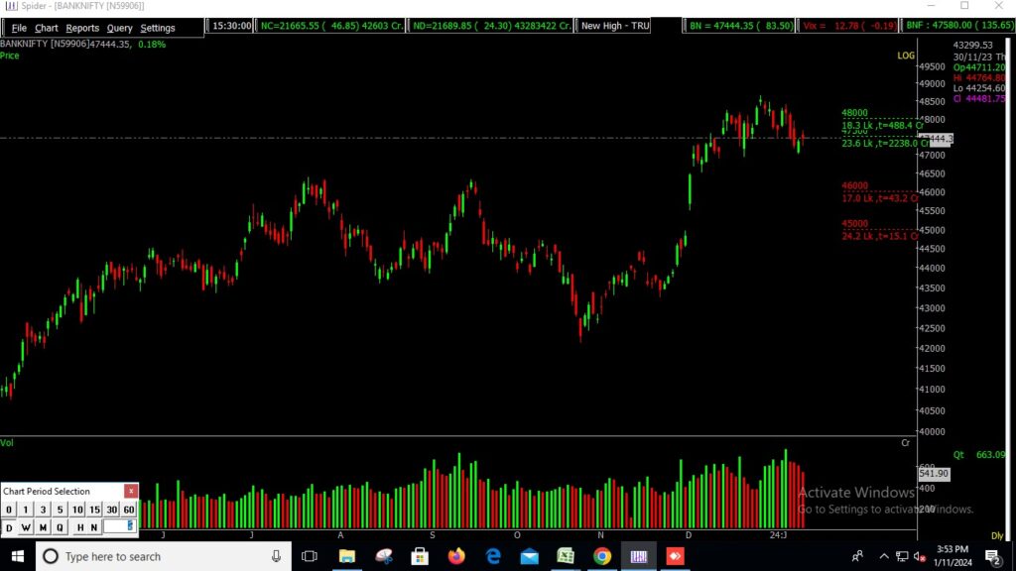This screenshot has height=571, width=1016.
Task: Open the Query menu
Action: pyautogui.click(x=119, y=28)
